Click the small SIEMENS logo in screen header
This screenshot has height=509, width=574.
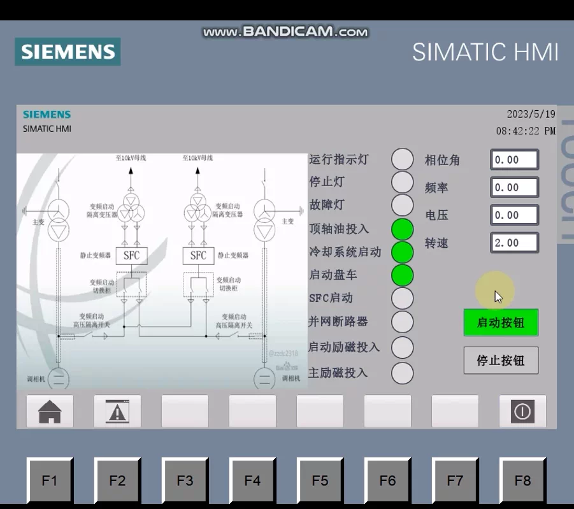(x=47, y=114)
